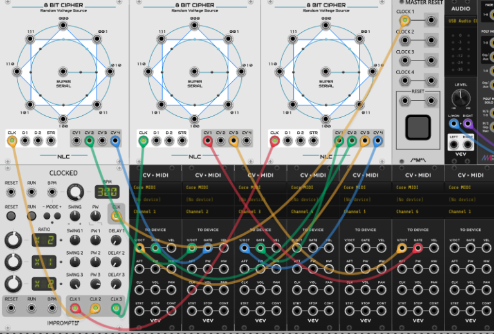Click Super Serial center jack on middle 8 Bit Cipher
The width and height of the screenshot is (494, 334).
tap(194, 71)
